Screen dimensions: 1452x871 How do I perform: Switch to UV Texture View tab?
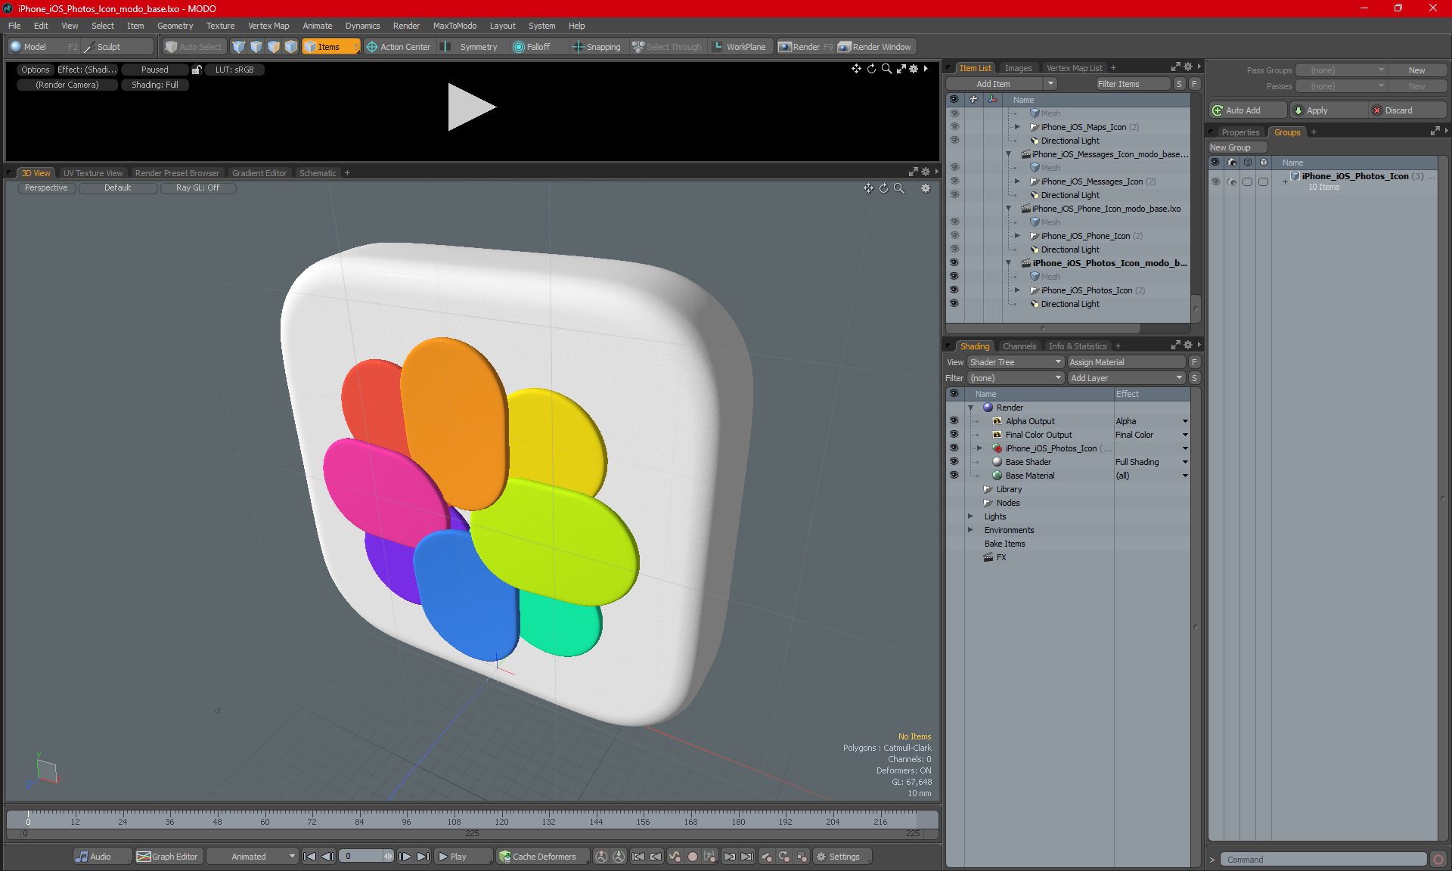pyautogui.click(x=93, y=173)
